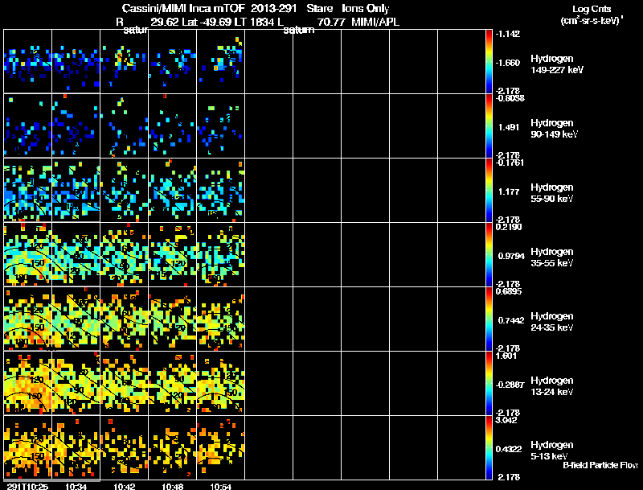
Task: Open the 55-90 keV image at 10:42
Action: click(x=125, y=190)
